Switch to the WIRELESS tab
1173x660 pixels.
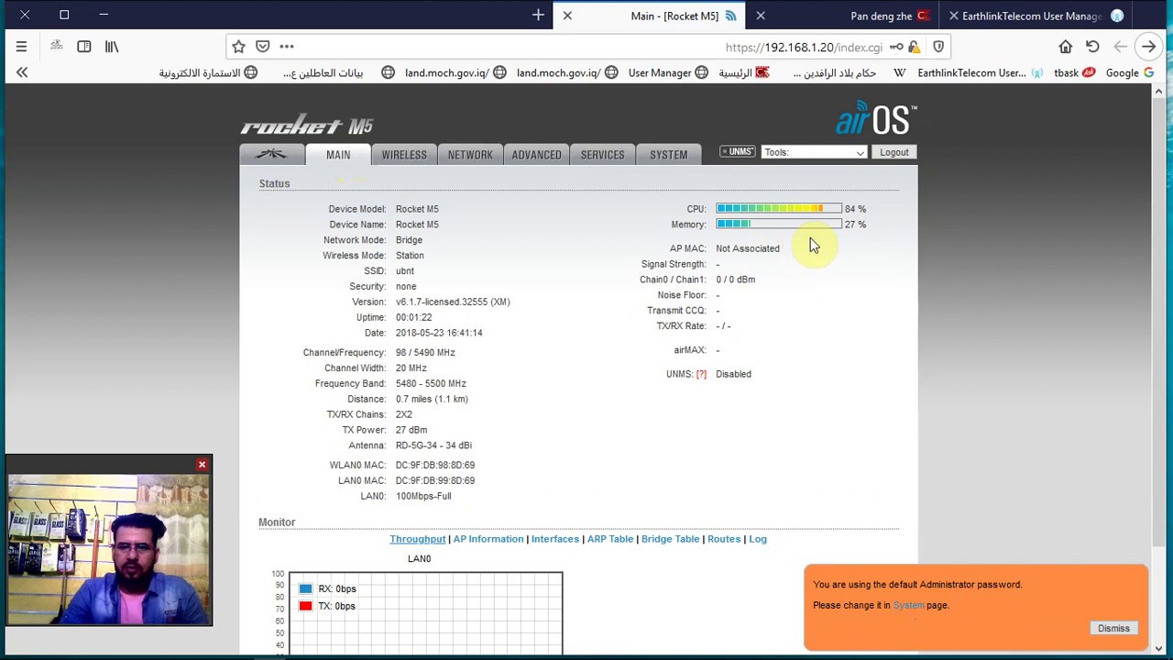(x=404, y=155)
